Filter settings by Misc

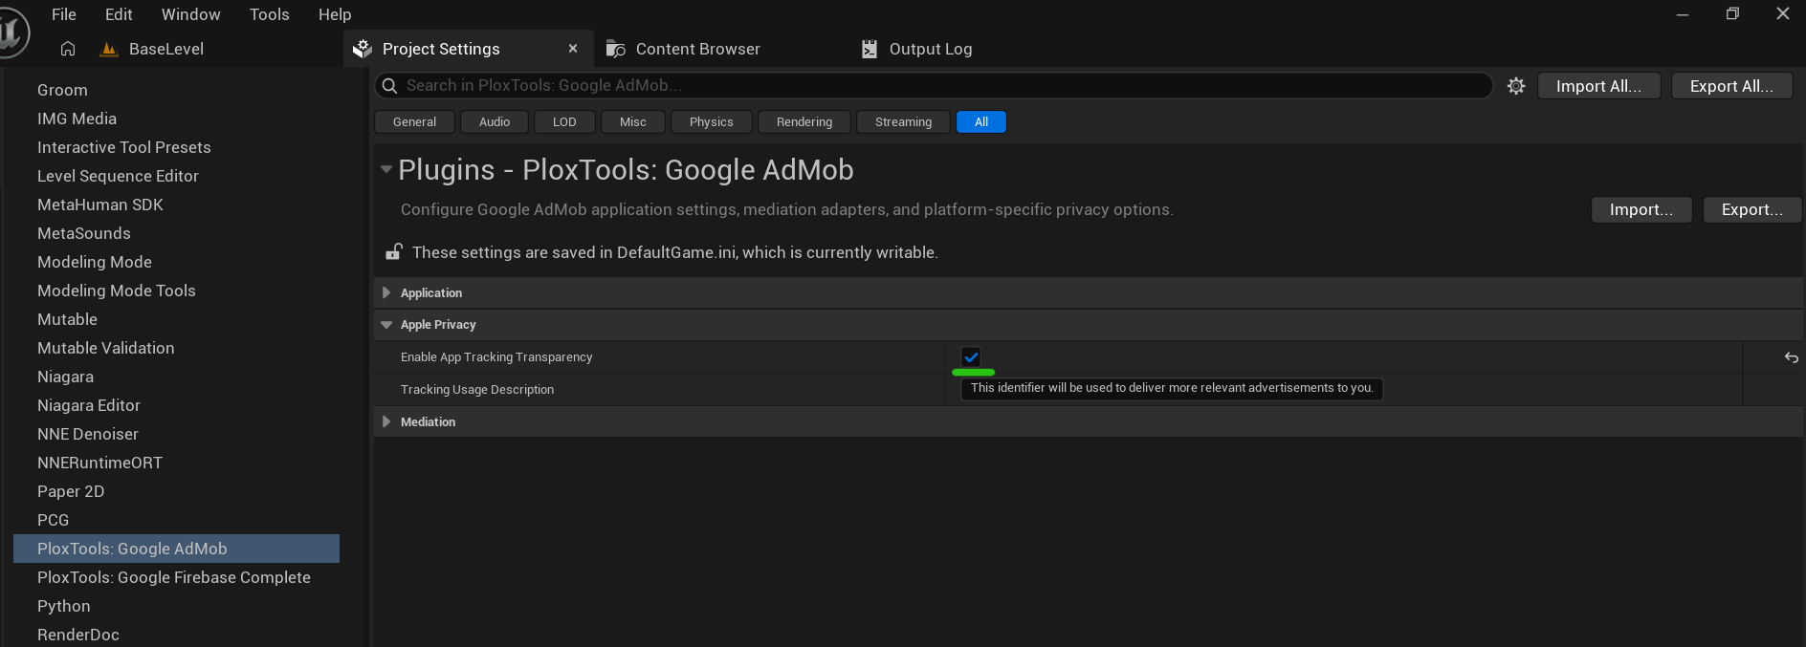(x=633, y=122)
